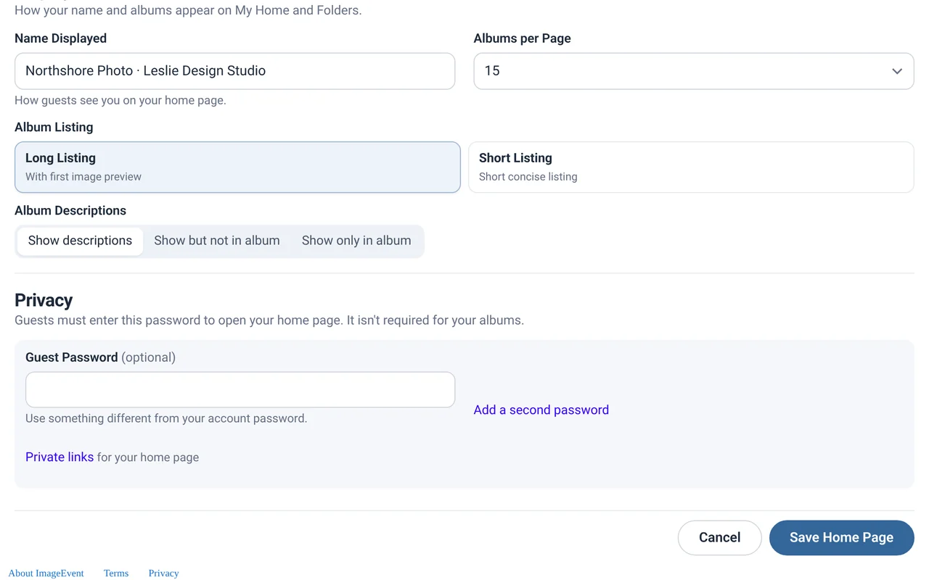The image size is (929, 580).
Task: Click Add a second password link
Action: pos(541,410)
